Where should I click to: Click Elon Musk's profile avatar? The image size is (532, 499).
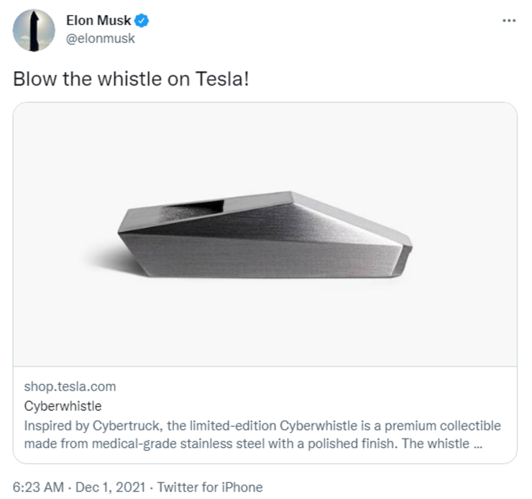coord(34,30)
